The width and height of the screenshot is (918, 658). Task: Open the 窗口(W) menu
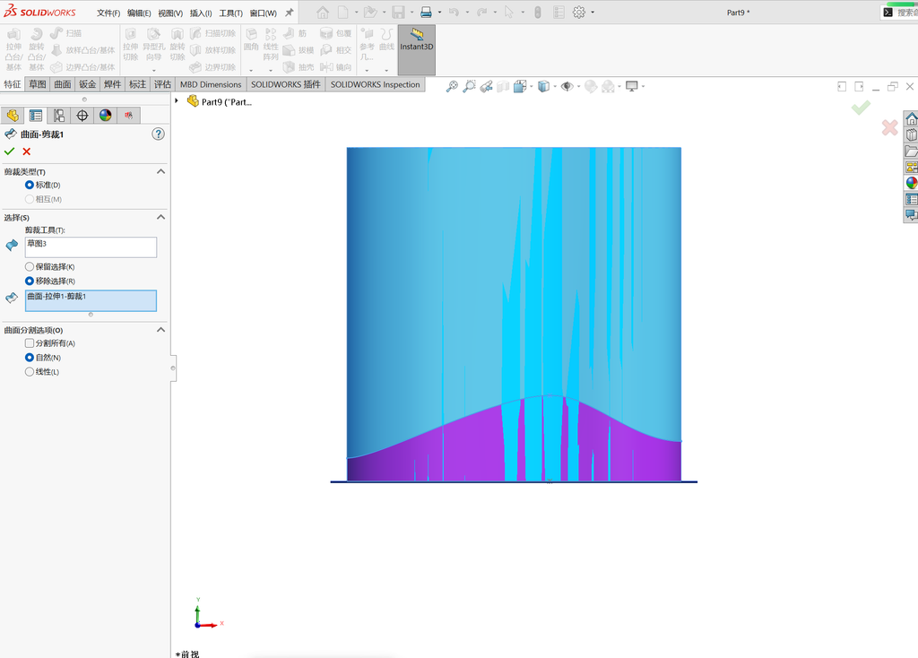[x=263, y=13]
